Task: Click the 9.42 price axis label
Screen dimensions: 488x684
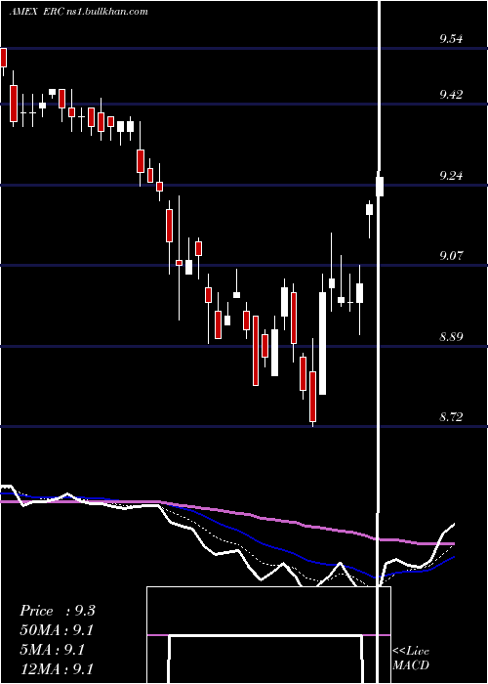Action: 451,94
